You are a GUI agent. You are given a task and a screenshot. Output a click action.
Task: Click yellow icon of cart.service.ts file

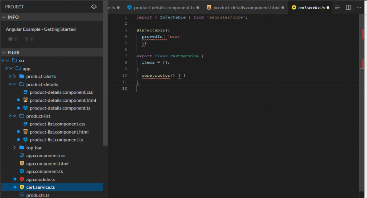tap(22, 187)
